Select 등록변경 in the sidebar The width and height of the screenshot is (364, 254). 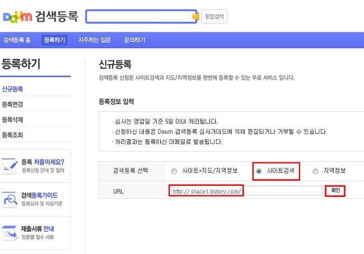click(12, 105)
